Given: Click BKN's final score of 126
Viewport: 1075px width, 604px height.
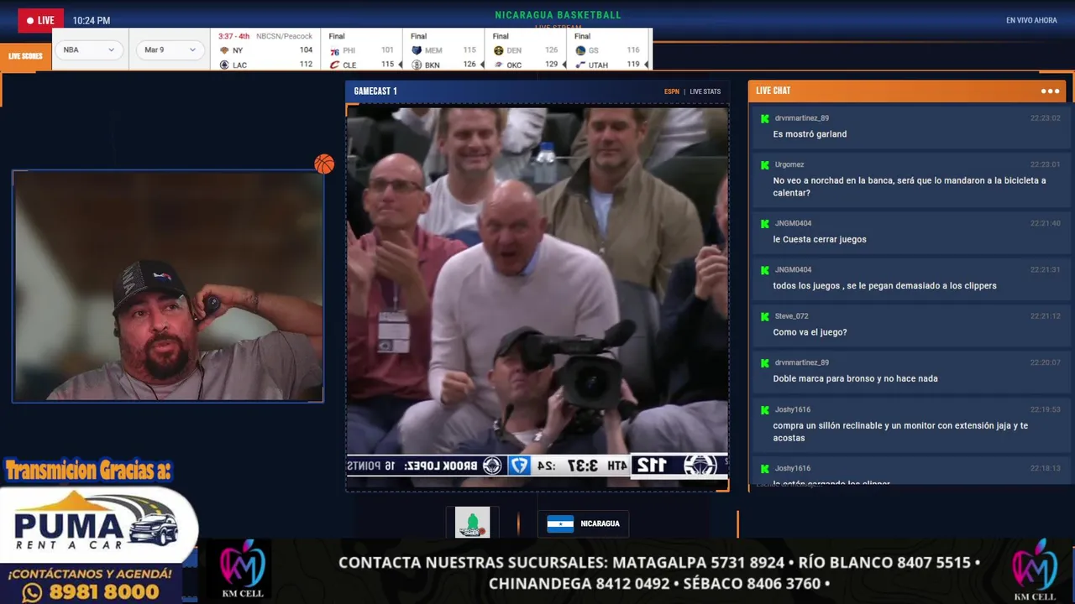Looking at the screenshot, I should point(469,65).
